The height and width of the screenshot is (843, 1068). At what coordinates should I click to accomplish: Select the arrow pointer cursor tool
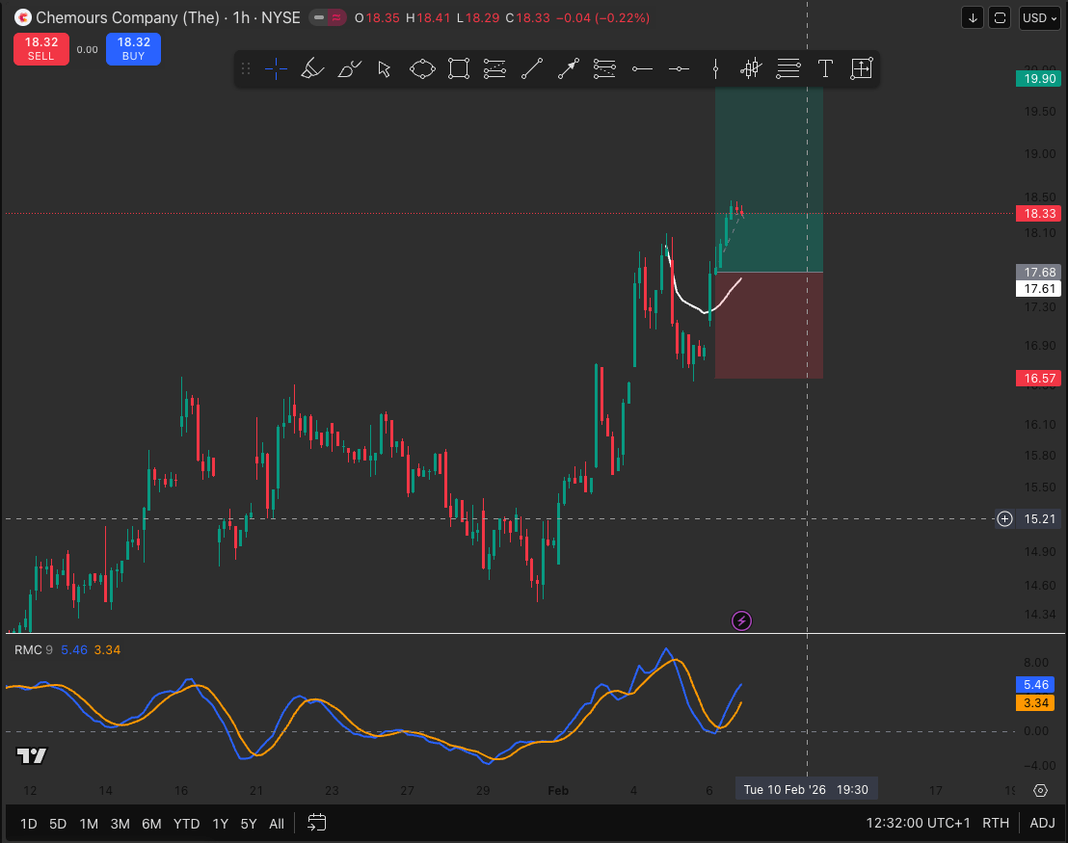coord(385,68)
